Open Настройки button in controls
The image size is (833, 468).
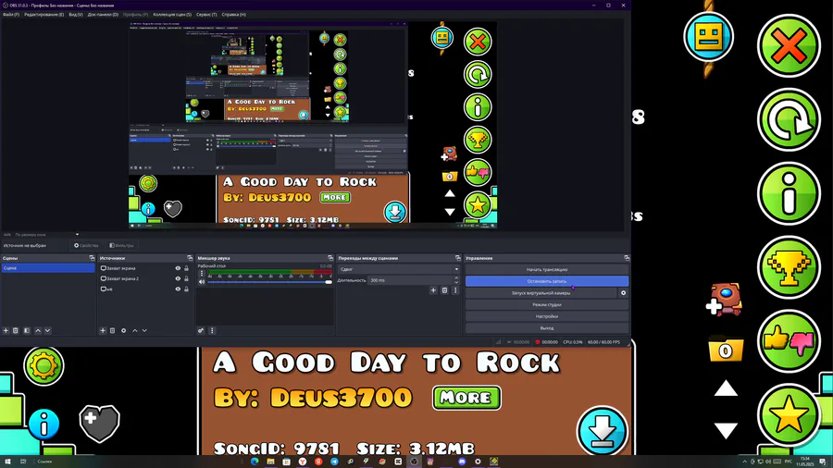[547, 316]
